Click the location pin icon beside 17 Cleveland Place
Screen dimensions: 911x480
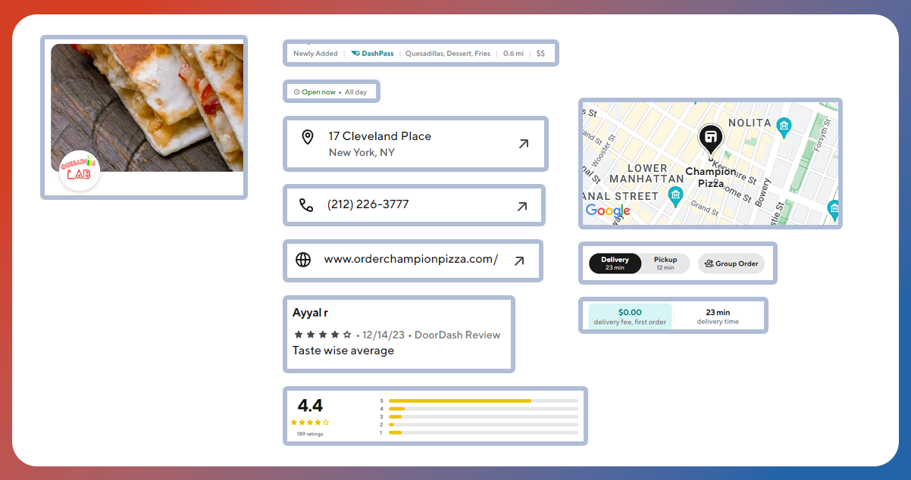click(307, 137)
